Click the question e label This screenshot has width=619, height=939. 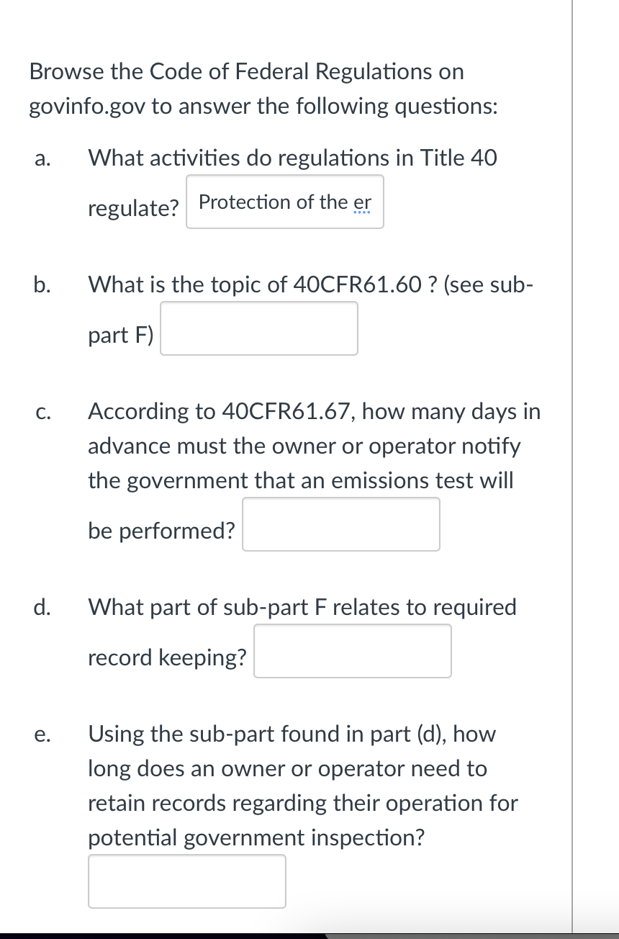point(43,734)
